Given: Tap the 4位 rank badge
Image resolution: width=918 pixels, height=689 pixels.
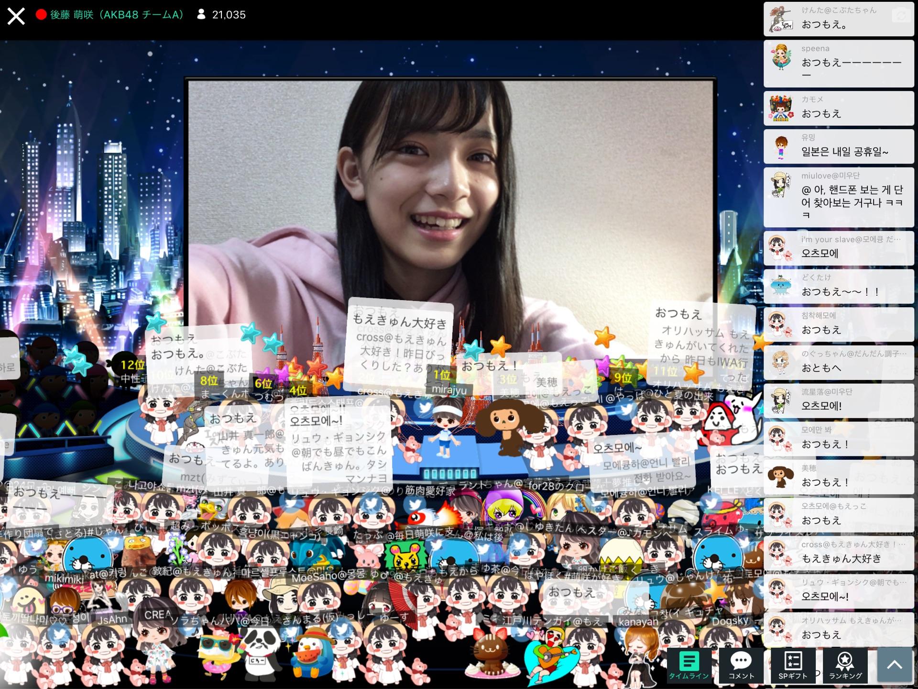Looking at the screenshot, I should click(298, 390).
